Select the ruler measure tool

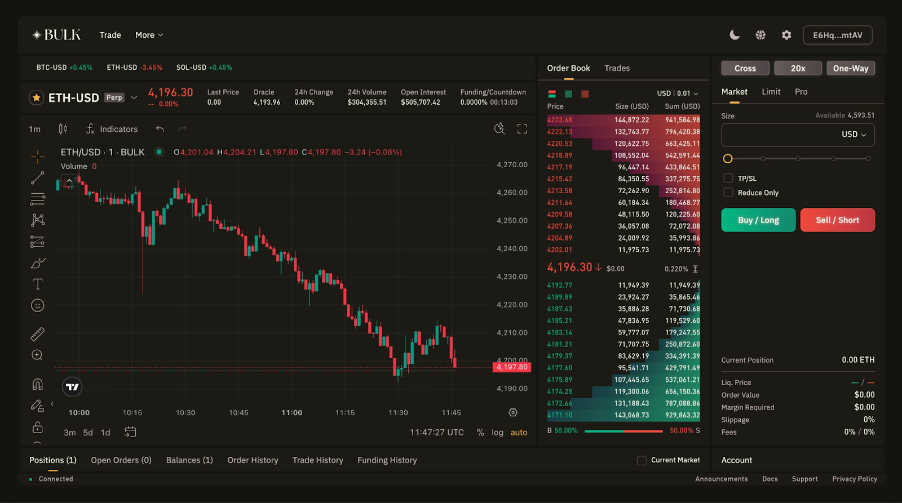tap(37, 334)
